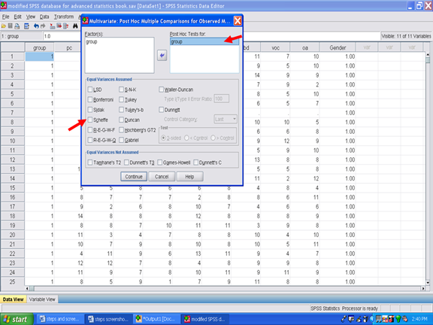Click the Variables info toolbar icon

tap(65, 26)
